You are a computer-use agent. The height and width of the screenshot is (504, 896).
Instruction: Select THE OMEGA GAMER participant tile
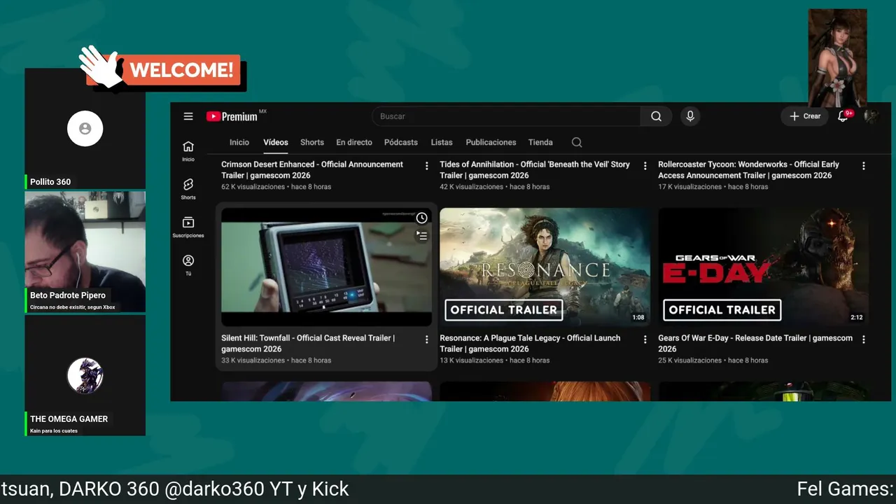85,375
